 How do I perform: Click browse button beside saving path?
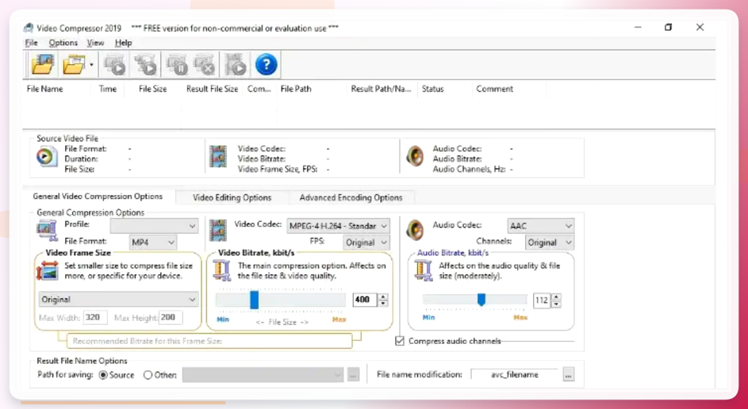[353, 375]
